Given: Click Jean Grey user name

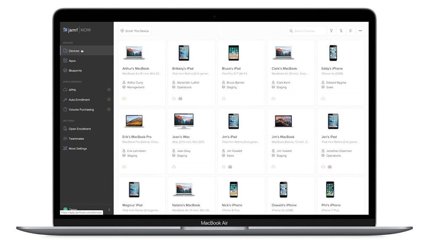Looking at the screenshot, I should 183,151.
